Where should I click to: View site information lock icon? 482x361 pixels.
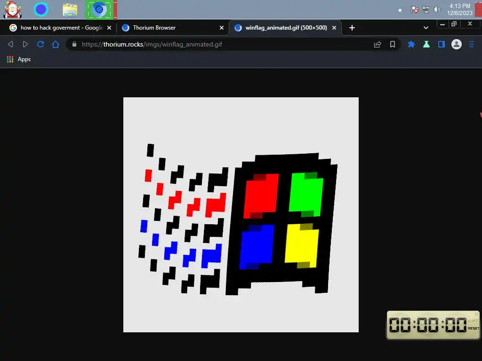click(x=74, y=44)
